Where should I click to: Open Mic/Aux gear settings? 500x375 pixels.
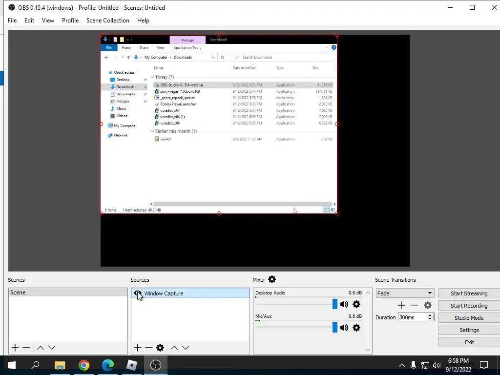click(356, 328)
